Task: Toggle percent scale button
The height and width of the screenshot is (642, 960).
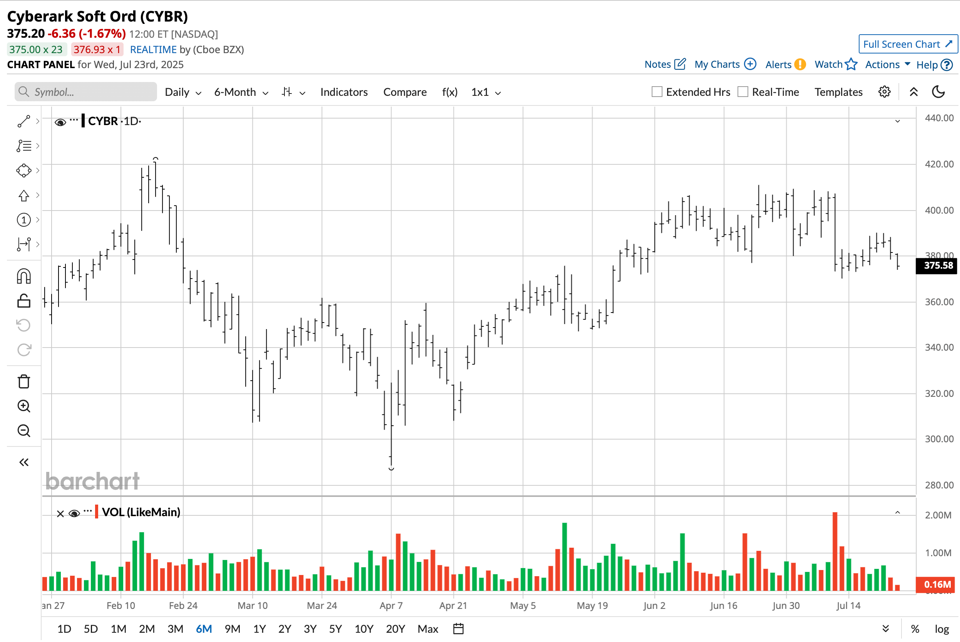Action: [x=915, y=629]
